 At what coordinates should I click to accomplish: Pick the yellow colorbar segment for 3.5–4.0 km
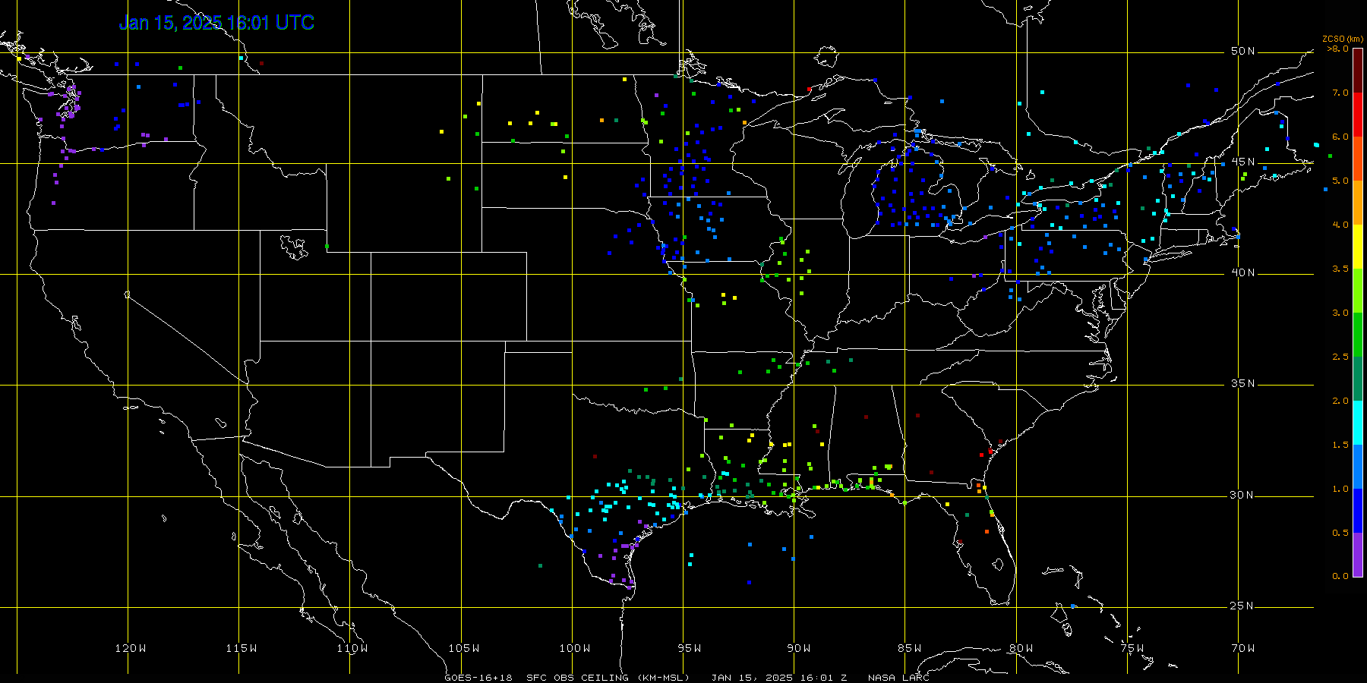pyautogui.click(x=1358, y=247)
